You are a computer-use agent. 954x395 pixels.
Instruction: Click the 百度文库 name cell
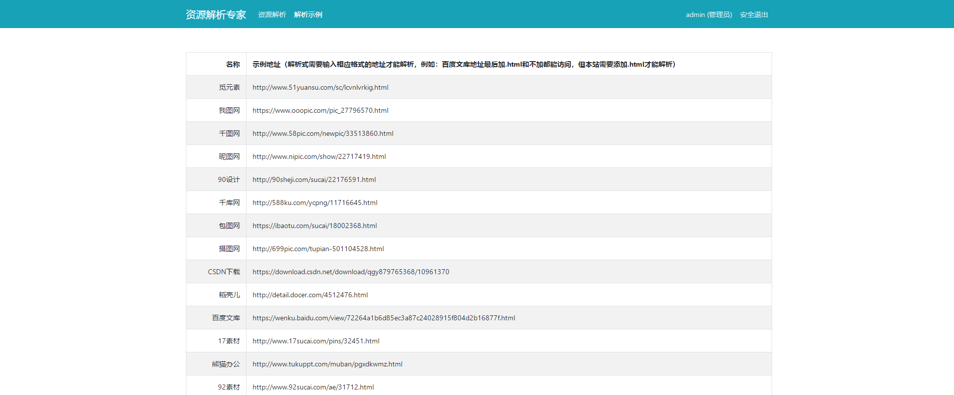(225, 318)
